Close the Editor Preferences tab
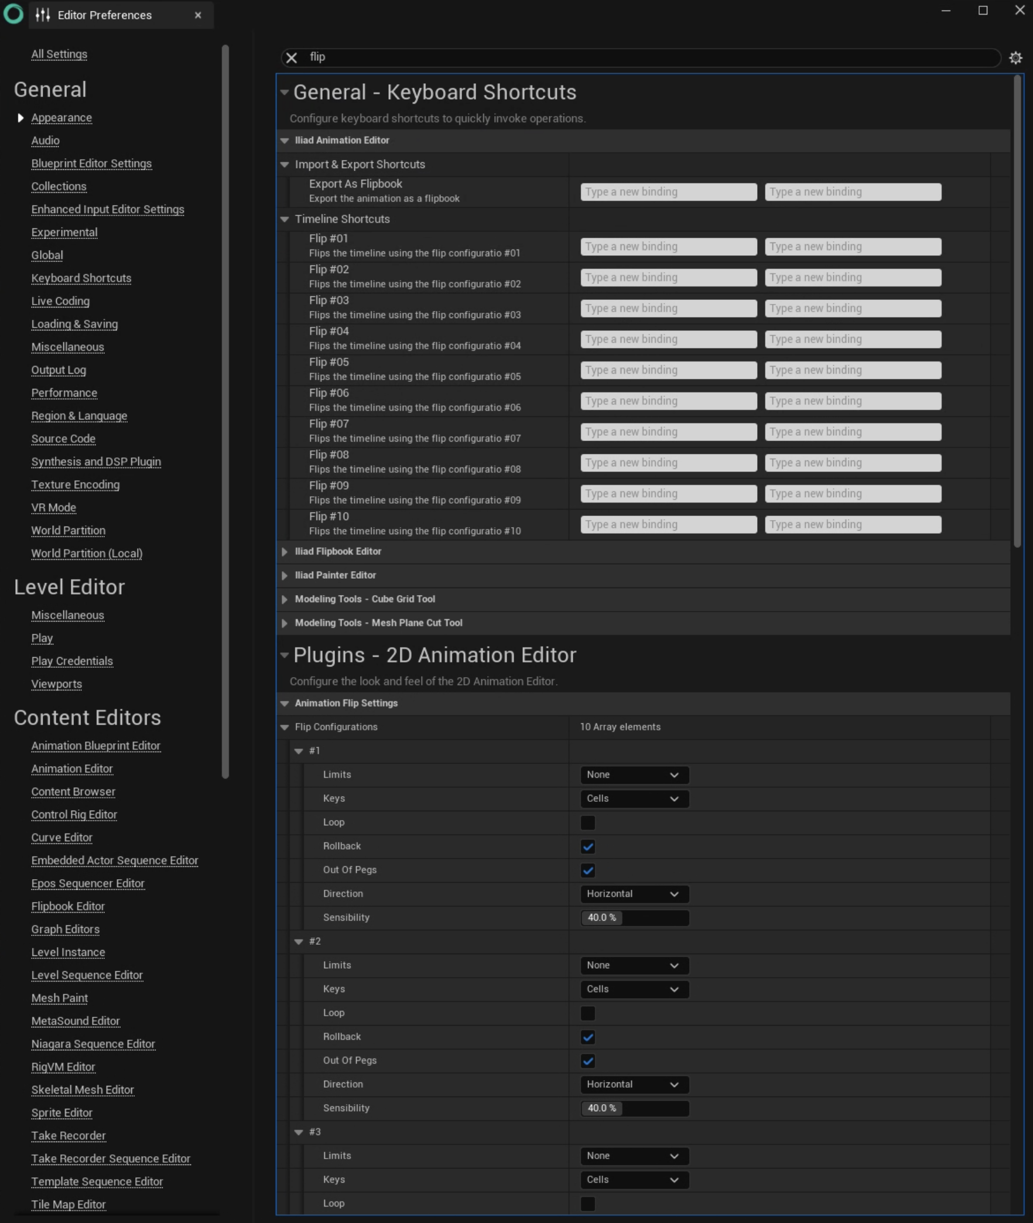 click(198, 15)
